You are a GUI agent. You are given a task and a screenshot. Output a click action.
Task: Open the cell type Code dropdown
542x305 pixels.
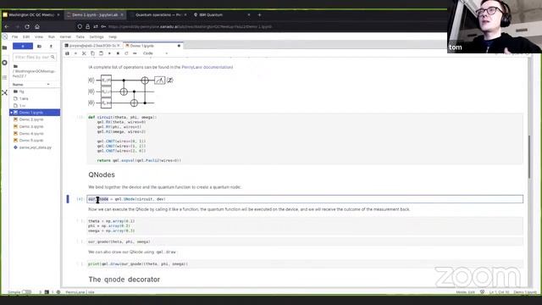tap(155, 53)
